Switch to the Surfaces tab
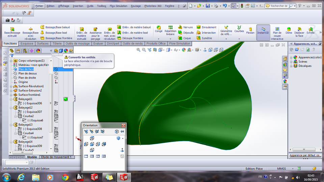 tap(43, 43)
